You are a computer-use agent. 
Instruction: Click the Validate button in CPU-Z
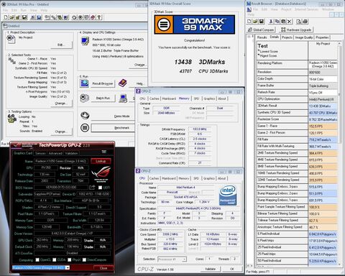(210, 269)
